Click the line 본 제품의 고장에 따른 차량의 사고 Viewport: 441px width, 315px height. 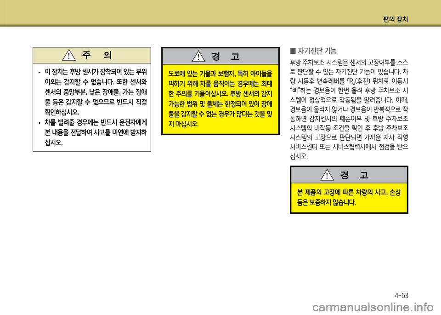(x=349, y=193)
